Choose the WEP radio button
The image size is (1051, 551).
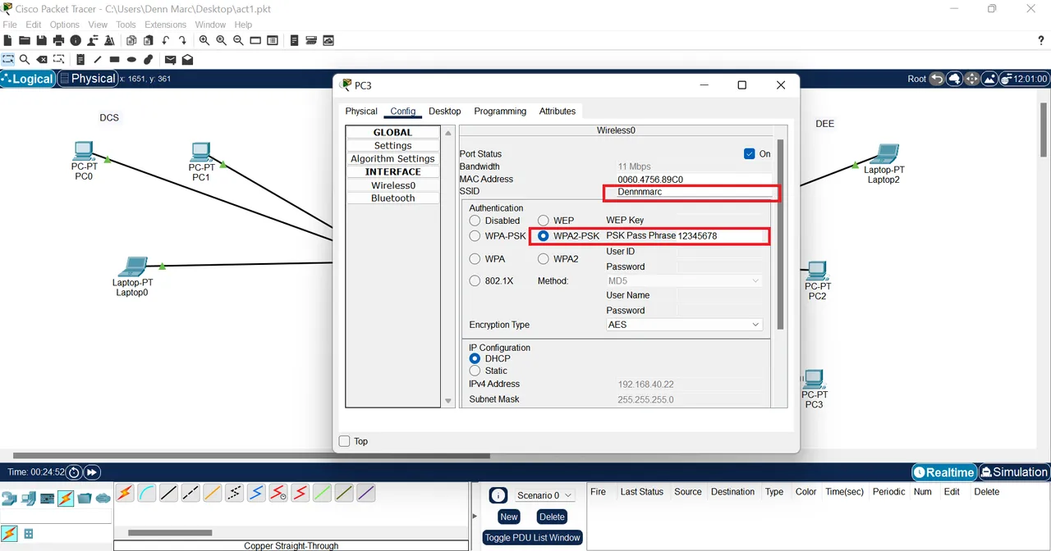[544, 221]
